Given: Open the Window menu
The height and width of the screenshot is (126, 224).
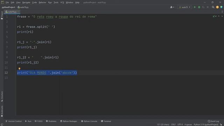Looking at the screenshot, I should pos(69,2).
